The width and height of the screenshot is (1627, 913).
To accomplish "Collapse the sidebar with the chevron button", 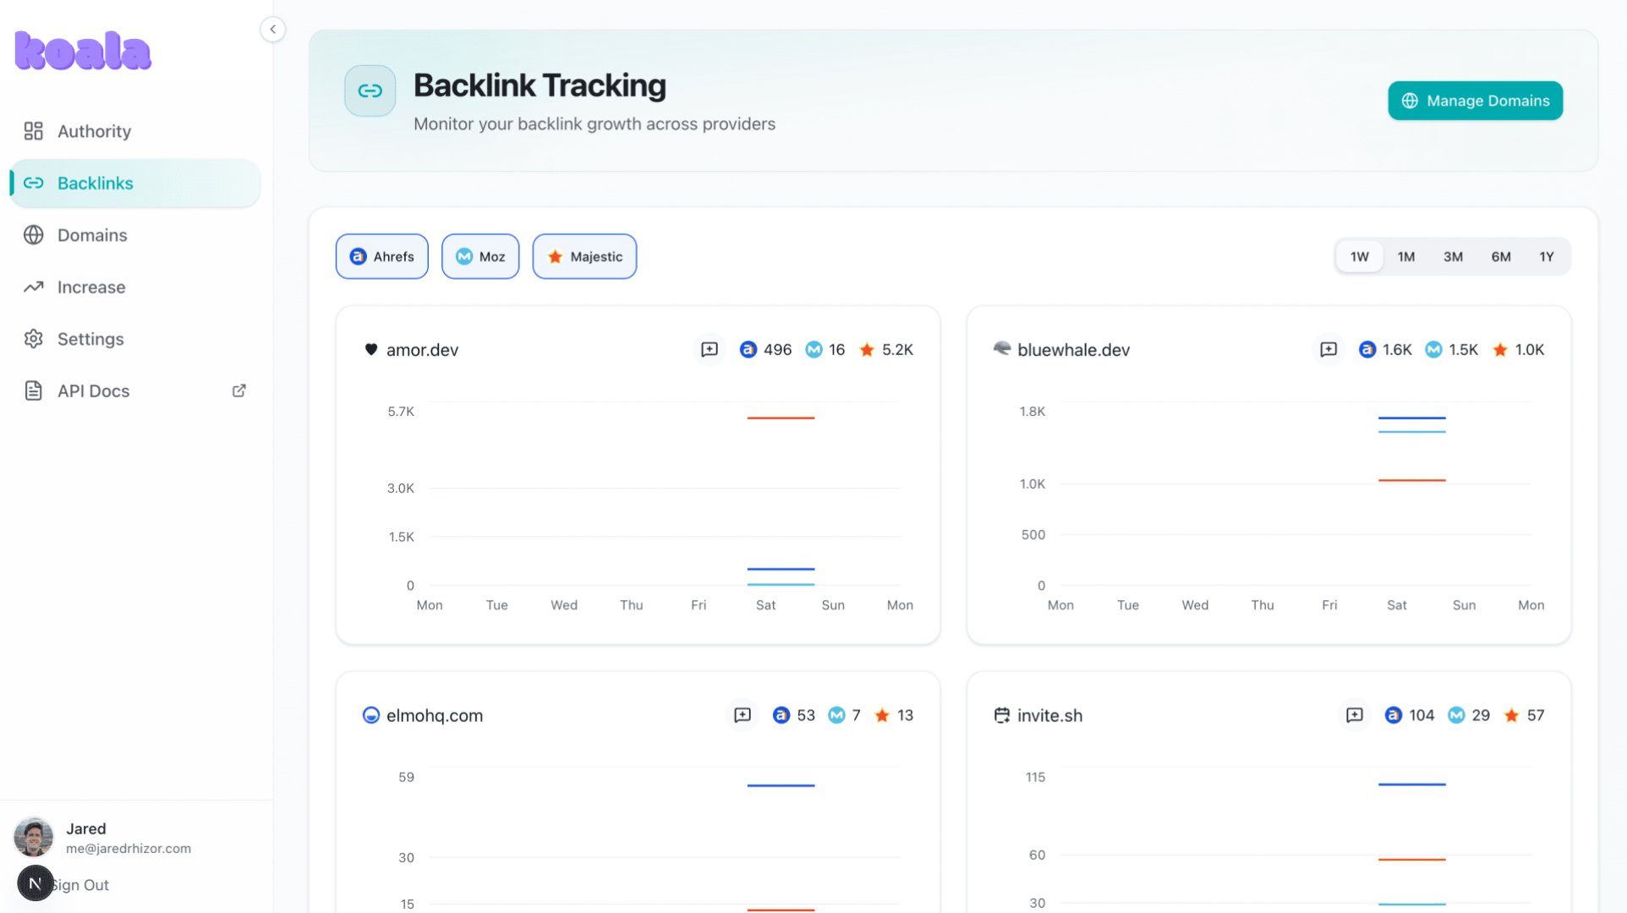I will tap(272, 29).
